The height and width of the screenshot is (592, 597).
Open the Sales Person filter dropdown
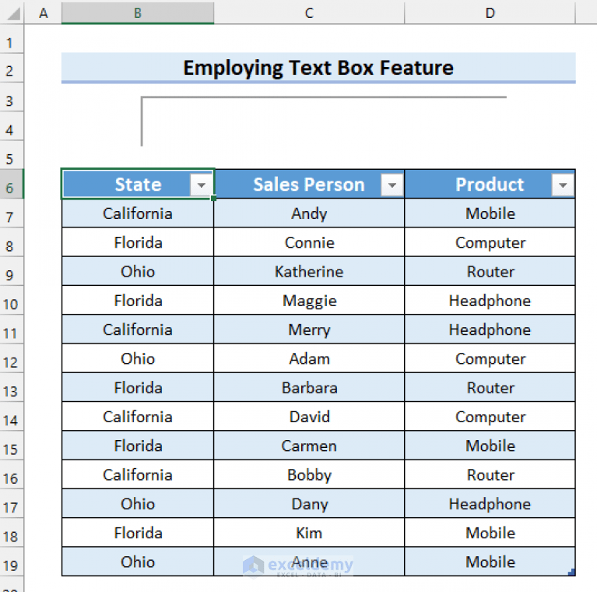[392, 185]
